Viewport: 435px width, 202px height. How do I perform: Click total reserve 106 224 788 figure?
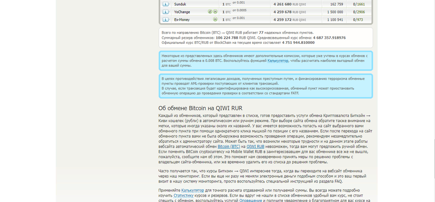tap(227, 38)
